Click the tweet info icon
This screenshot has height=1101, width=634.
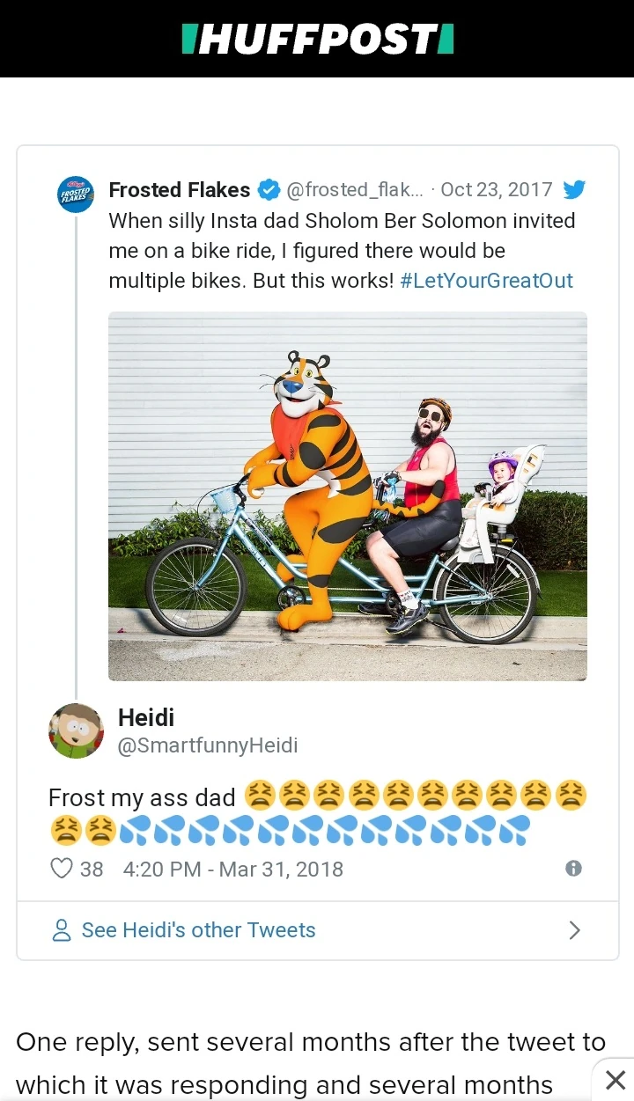click(573, 869)
